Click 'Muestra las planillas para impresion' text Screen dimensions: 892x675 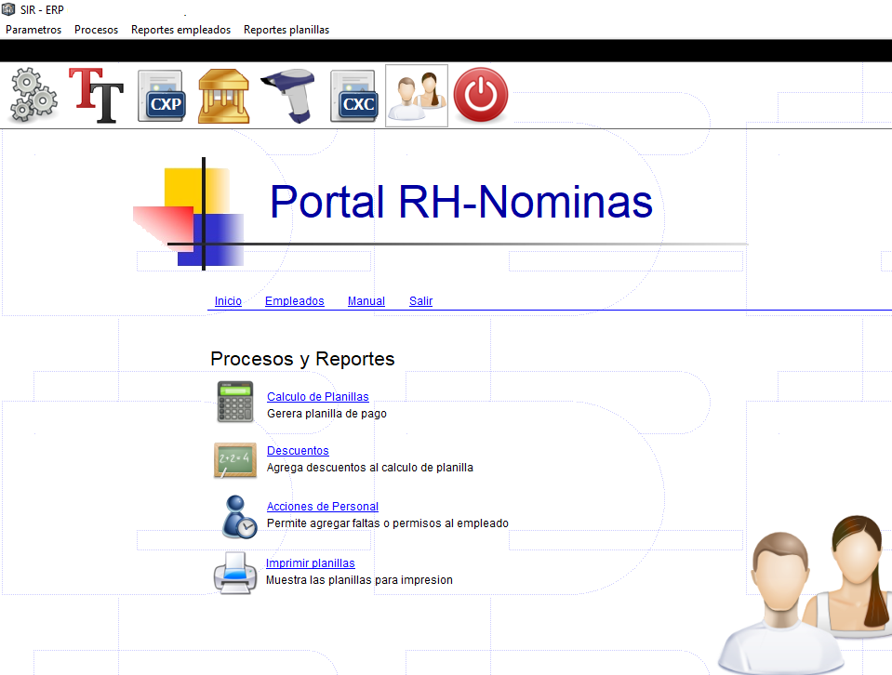(x=359, y=580)
